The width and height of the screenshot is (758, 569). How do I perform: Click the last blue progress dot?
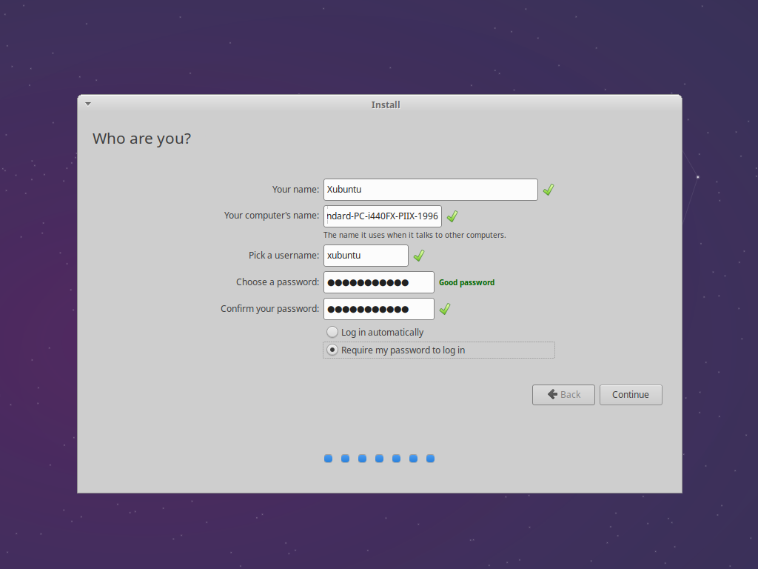point(430,459)
